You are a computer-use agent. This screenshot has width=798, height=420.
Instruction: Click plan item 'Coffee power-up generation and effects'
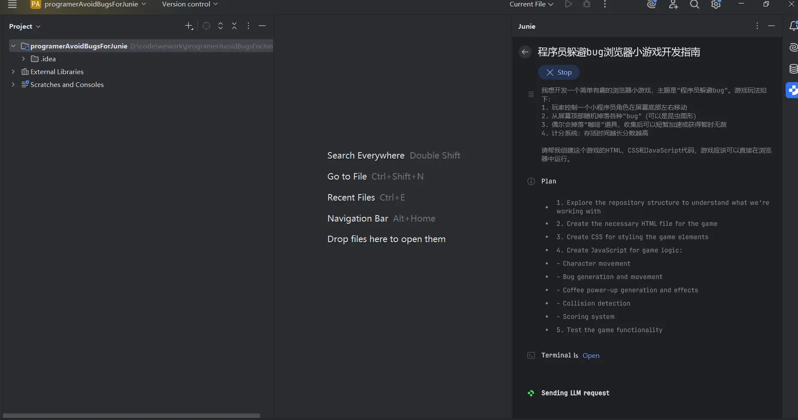(x=627, y=290)
